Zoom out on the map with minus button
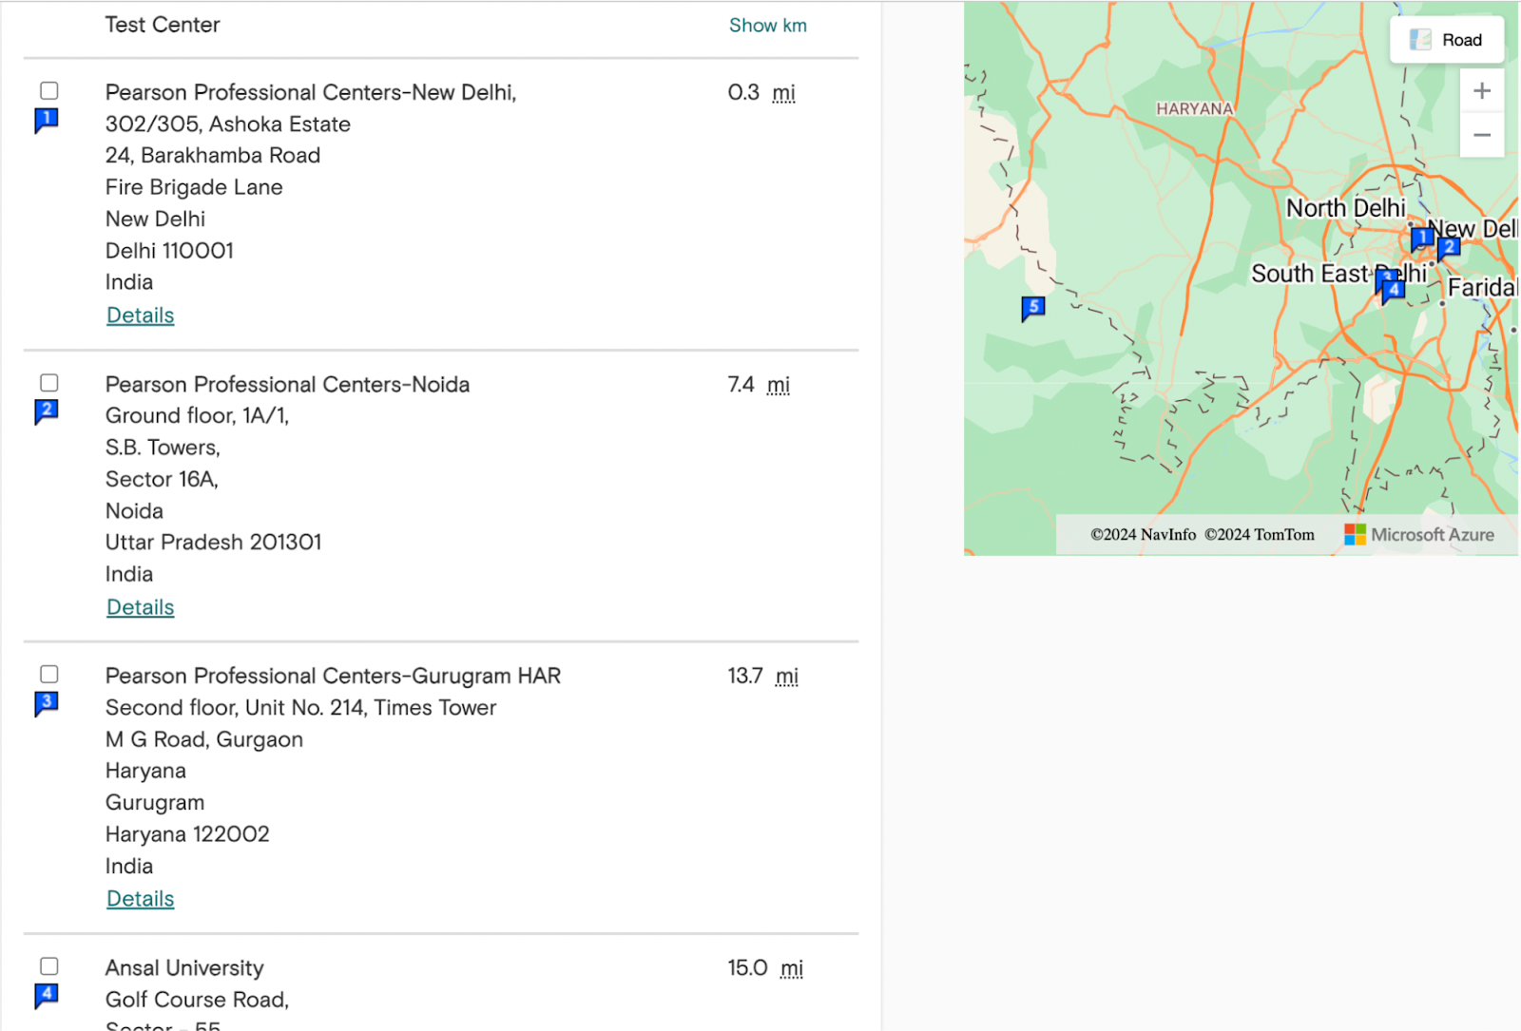 (1482, 135)
